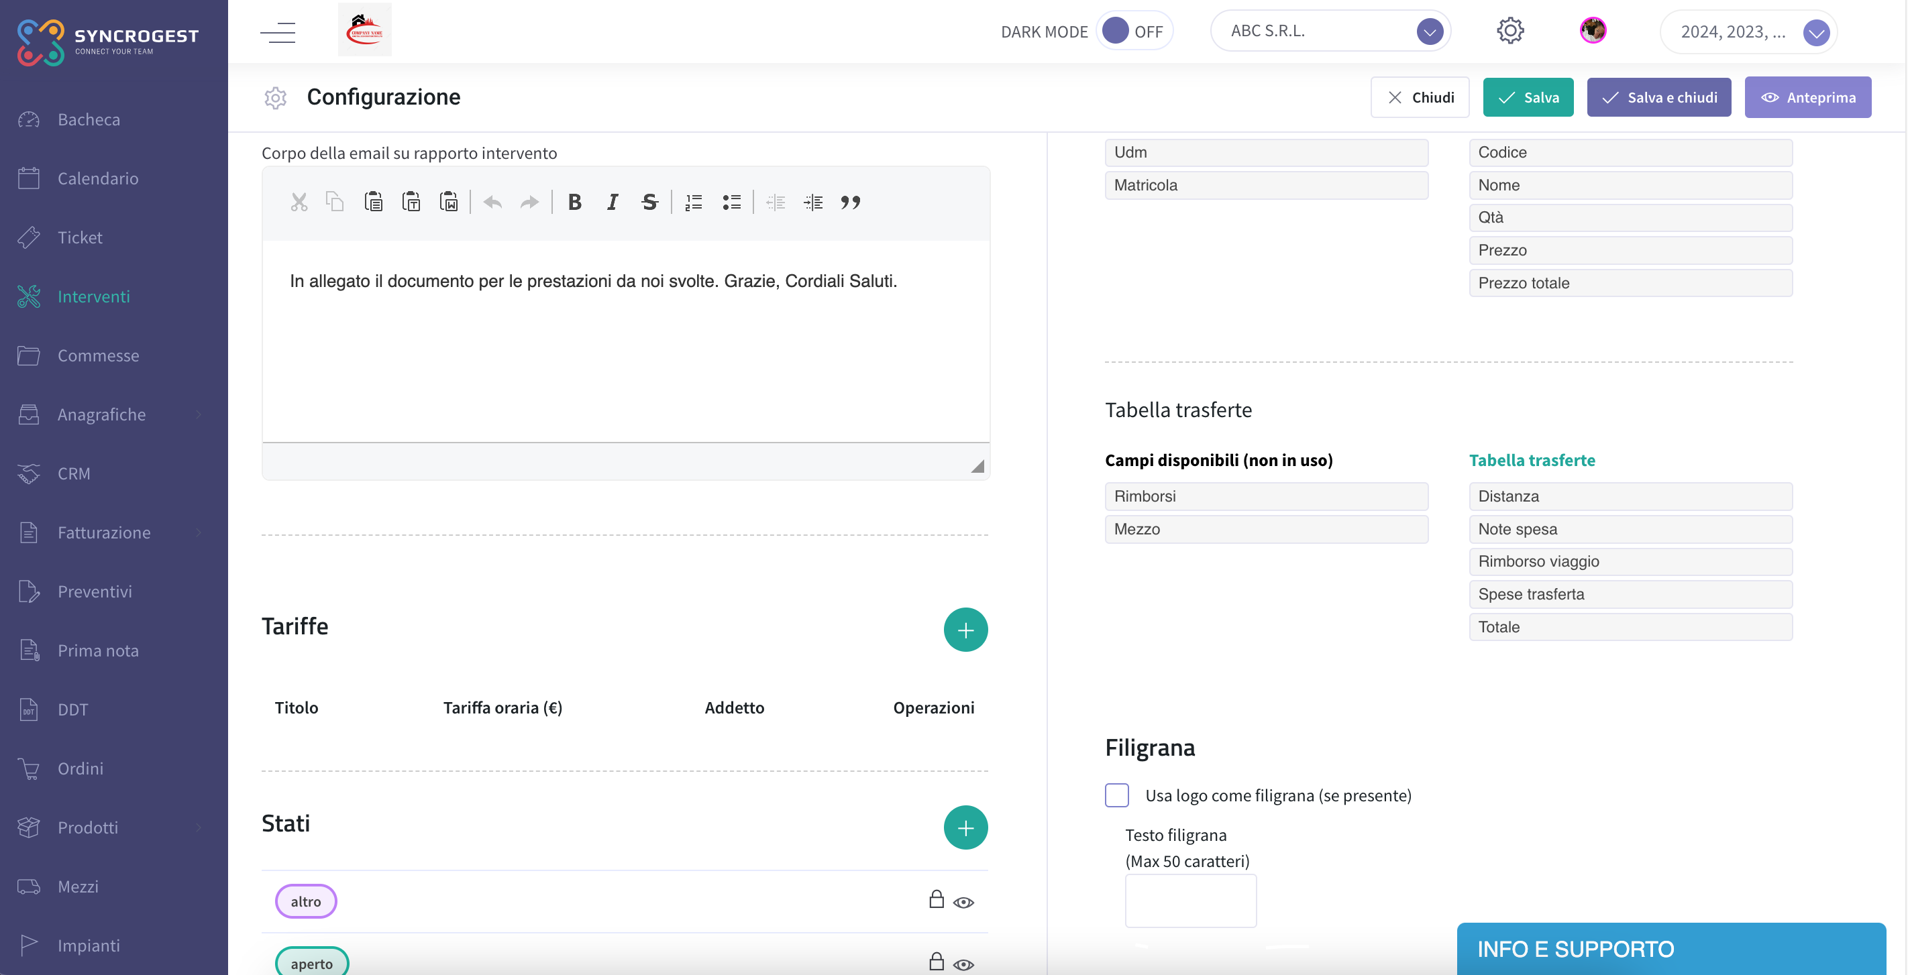Click the ordered list icon
The width and height of the screenshot is (1908, 975).
click(693, 200)
